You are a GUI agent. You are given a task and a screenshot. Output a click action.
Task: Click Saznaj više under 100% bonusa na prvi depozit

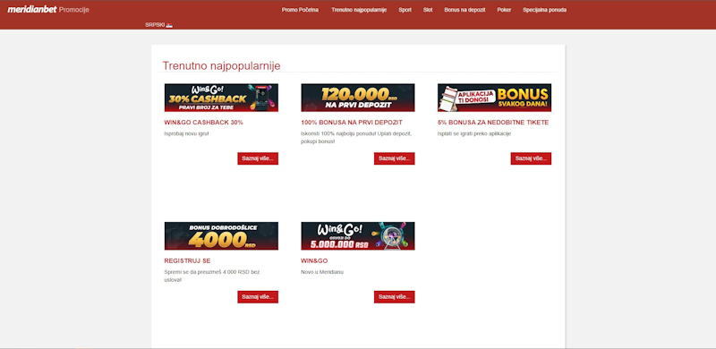395,158
